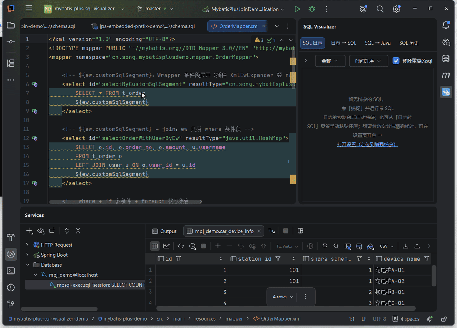This screenshot has height=328, width=457.
Task: Click the 打开设置（定位到增强捕获）link
Action: click(x=367, y=144)
